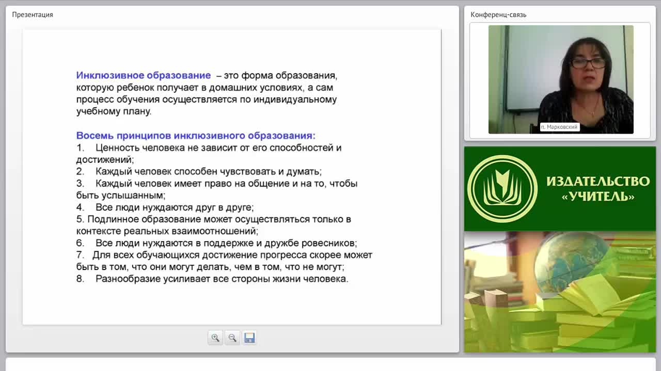Click the 'Инклюзивное образование' slide heading
The height and width of the screenshot is (371, 661).
(x=144, y=75)
